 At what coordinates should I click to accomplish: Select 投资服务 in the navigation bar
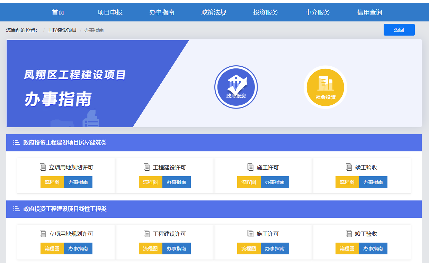click(266, 12)
